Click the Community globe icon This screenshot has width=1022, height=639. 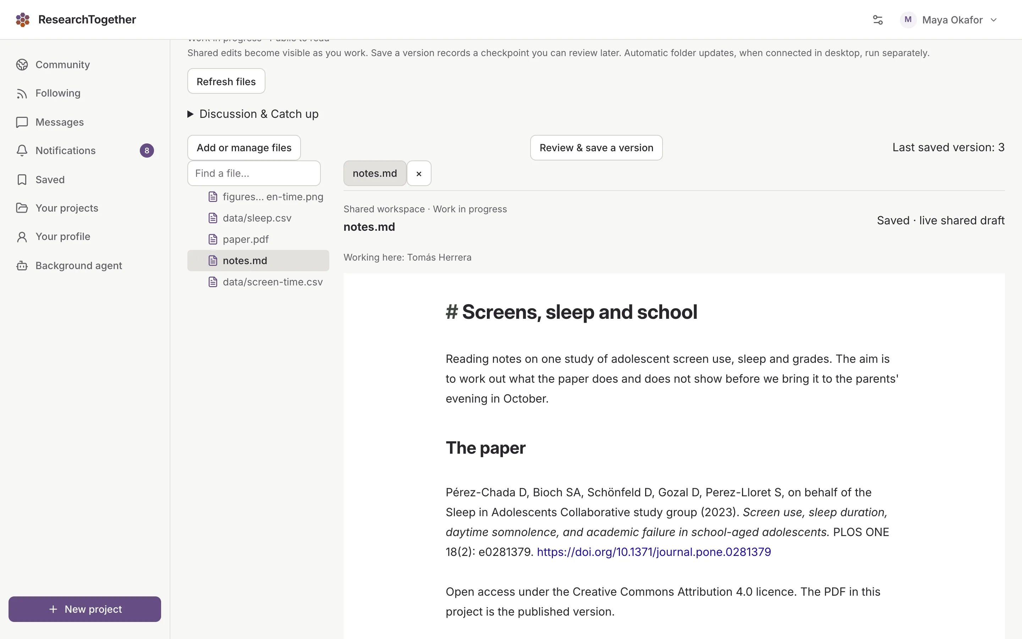(22, 65)
